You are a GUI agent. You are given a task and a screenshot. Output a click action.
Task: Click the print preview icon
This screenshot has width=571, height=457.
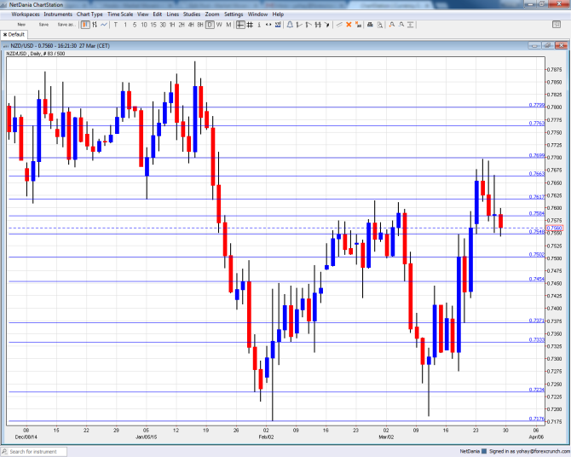(380, 25)
